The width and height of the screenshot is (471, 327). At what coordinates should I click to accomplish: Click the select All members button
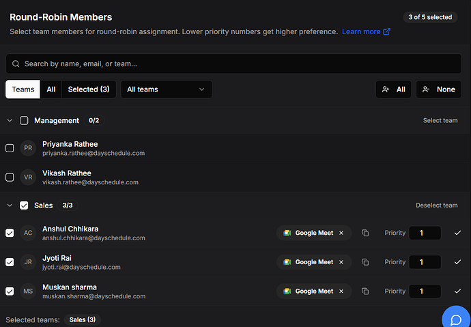(x=393, y=89)
